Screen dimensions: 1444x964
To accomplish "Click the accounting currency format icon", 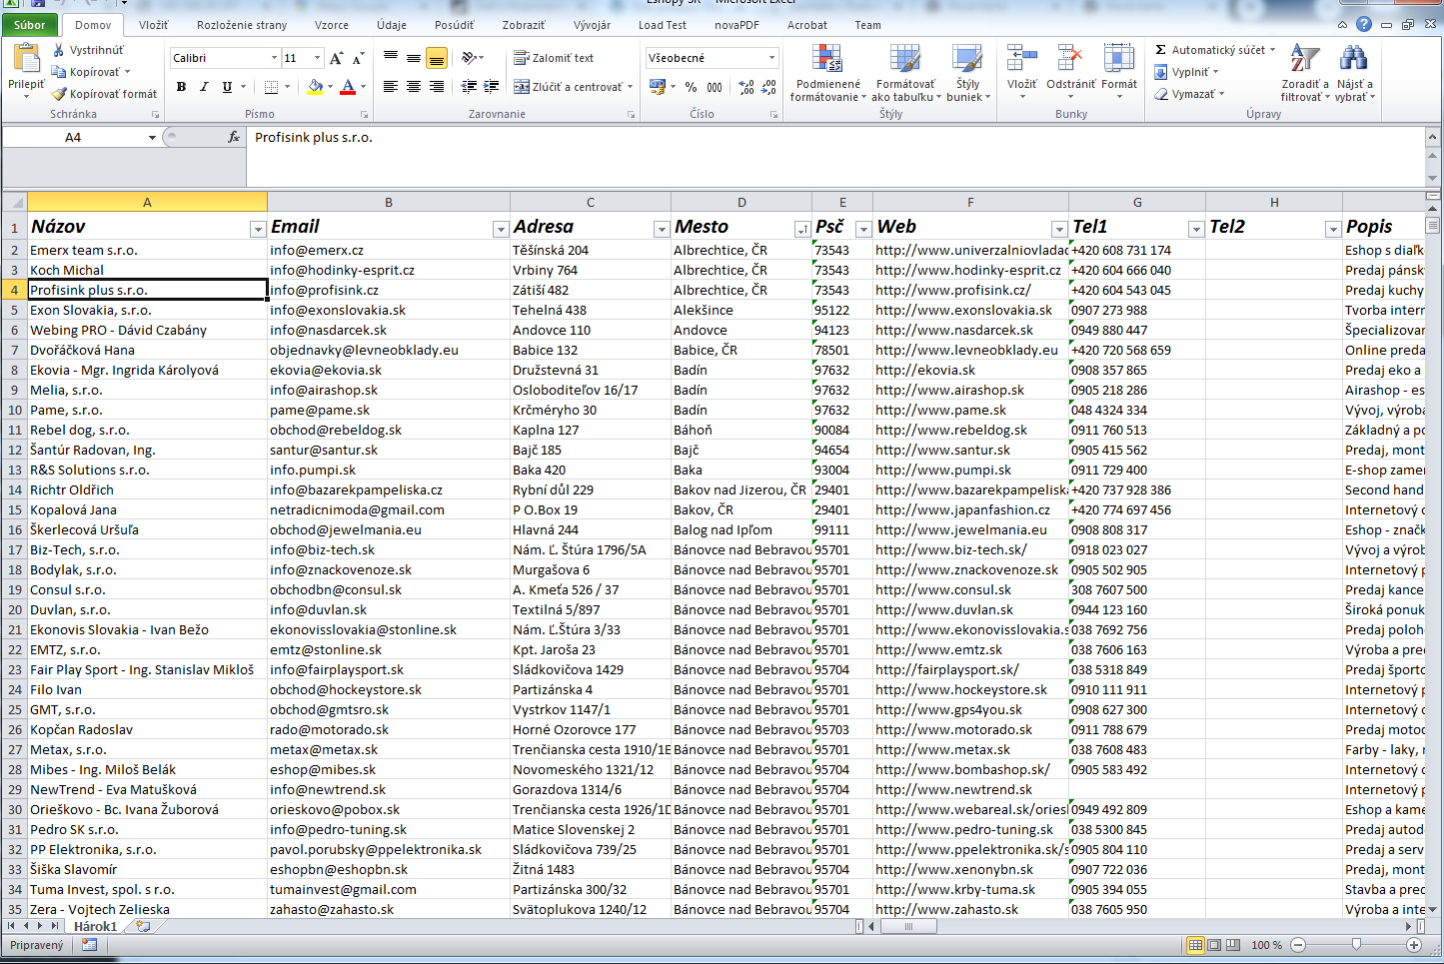I will pyautogui.click(x=657, y=87).
